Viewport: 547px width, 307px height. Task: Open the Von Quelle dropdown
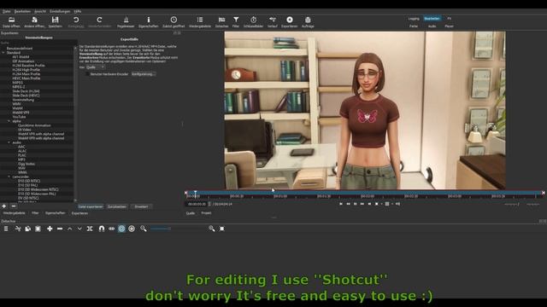point(95,67)
